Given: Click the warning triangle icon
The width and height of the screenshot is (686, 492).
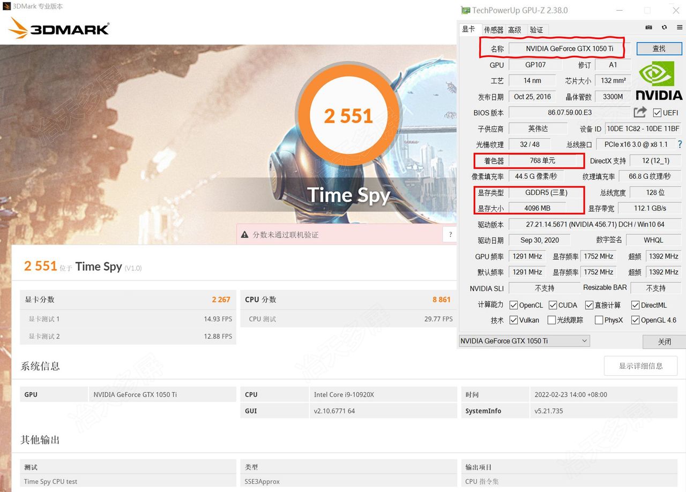Looking at the screenshot, I should coord(245,234).
